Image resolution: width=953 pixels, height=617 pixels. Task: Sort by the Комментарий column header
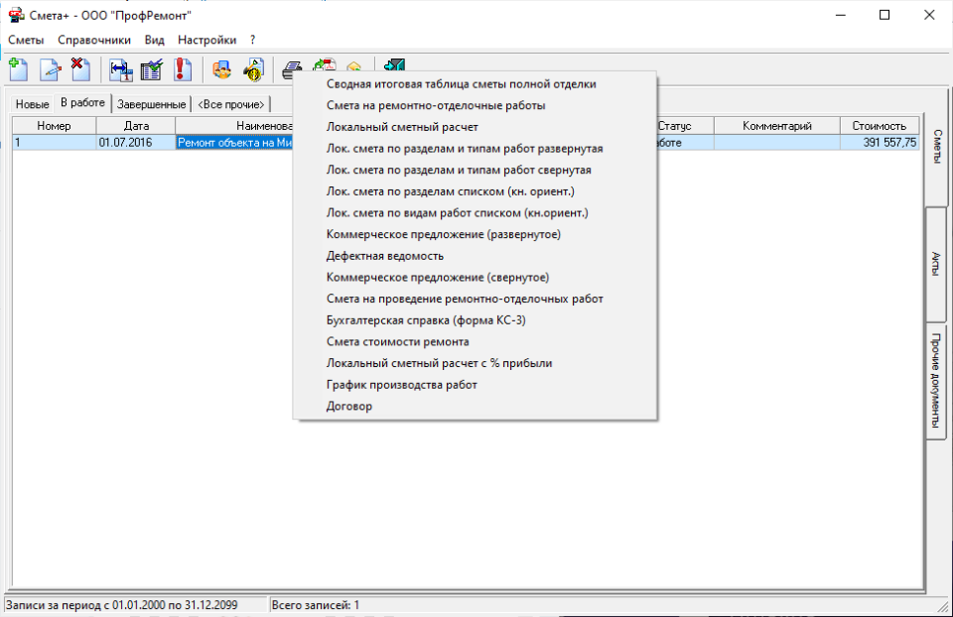777,126
